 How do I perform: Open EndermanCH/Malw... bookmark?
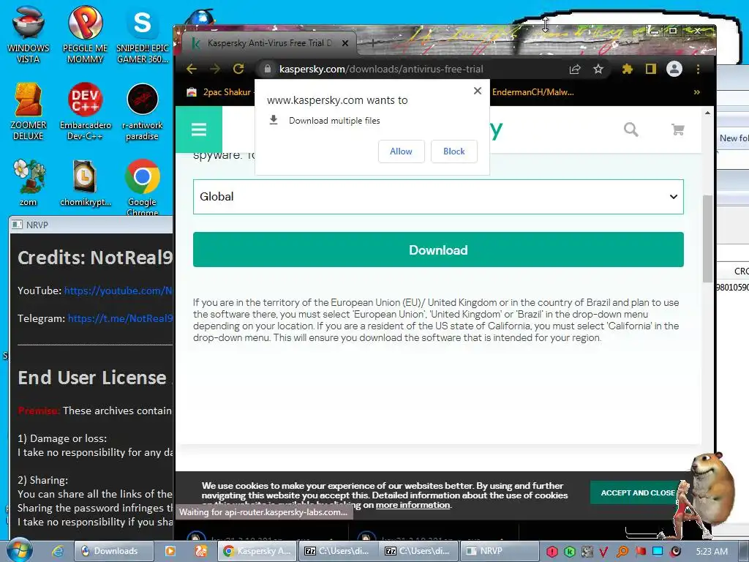[533, 91]
